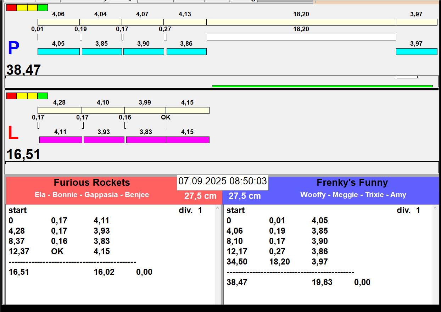The image size is (441, 312).
Task: Select the cyan 3,85 run bar in lane P
Action: [x=102, y=52]
